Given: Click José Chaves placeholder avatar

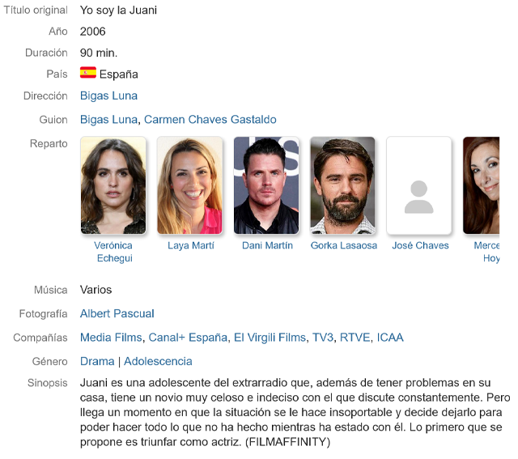Looking at the screenshot, I should tap(419, 185).
